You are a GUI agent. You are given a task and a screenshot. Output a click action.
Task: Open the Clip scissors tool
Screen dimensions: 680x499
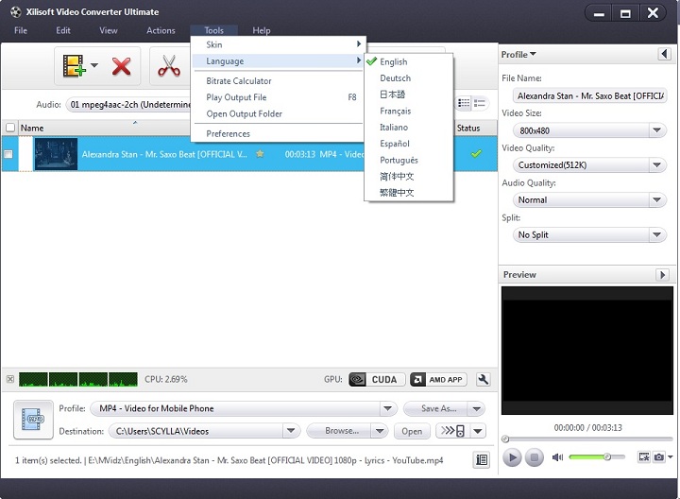169,66
